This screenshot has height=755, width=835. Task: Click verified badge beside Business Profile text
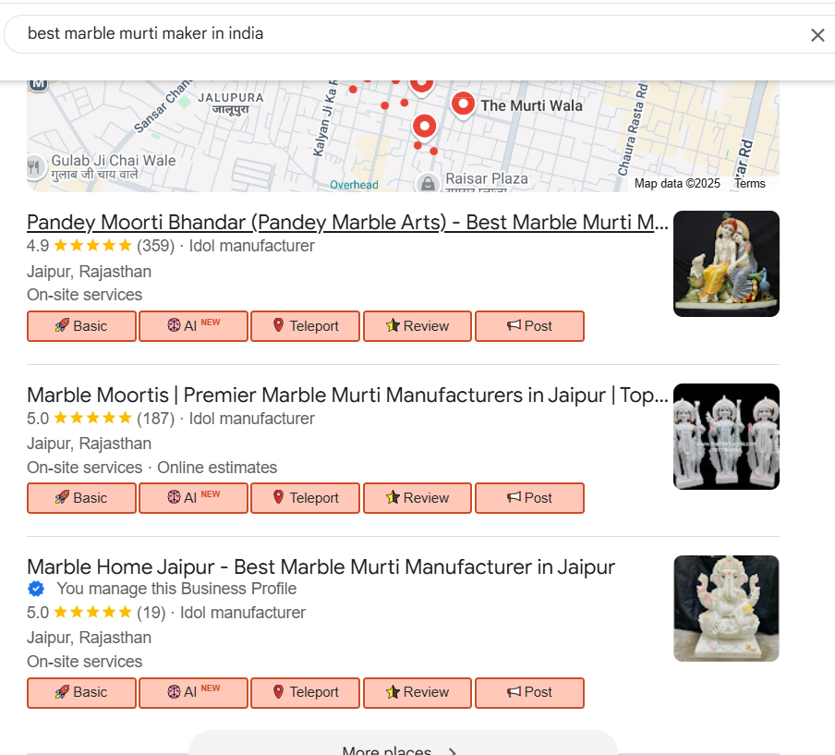pos(36,589)
